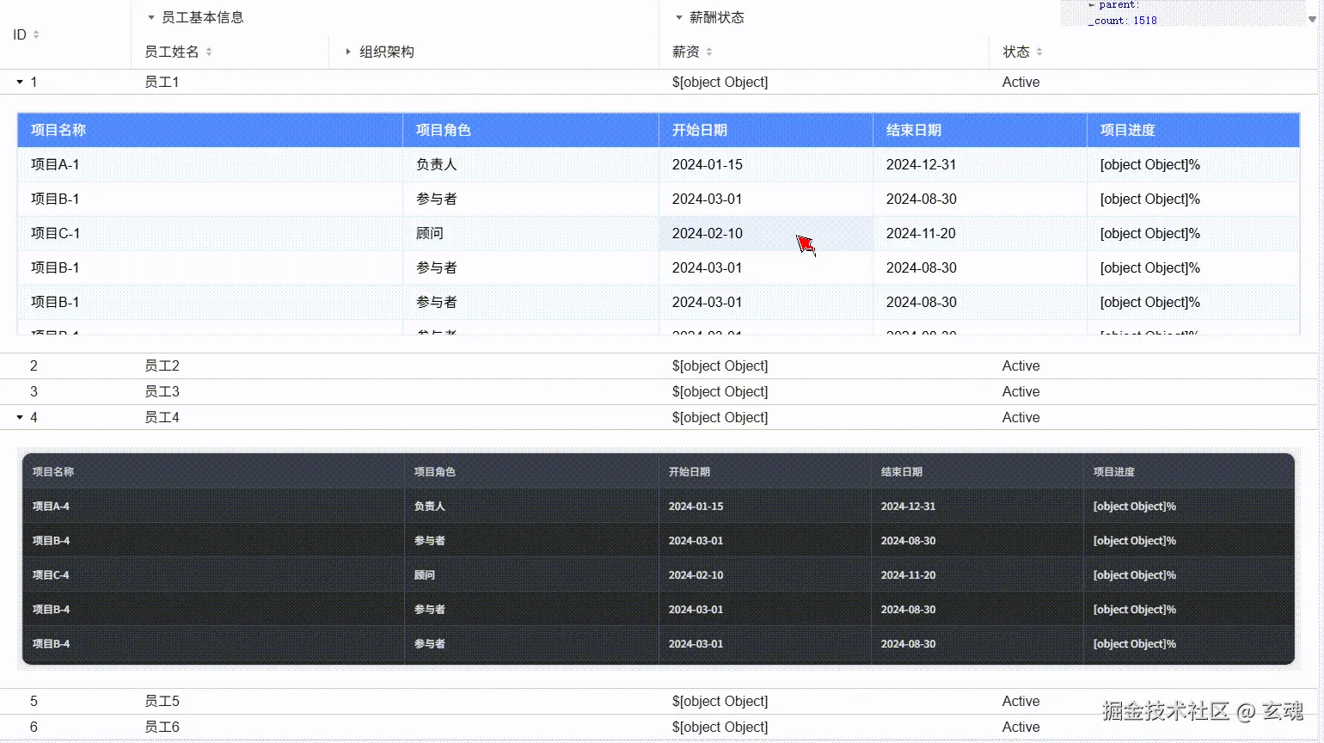Click the Active status for 员工6
This screenshot has width=1324, height=743.
[x=1021, y=727]
